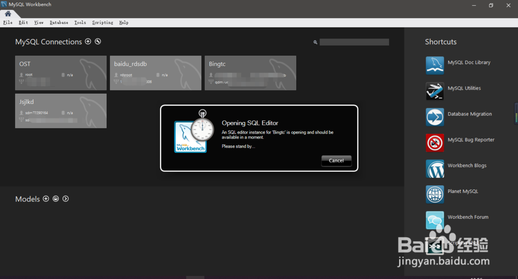
Task: Cancel opening the SQL Editor
Action: click(x=336, y=160)
